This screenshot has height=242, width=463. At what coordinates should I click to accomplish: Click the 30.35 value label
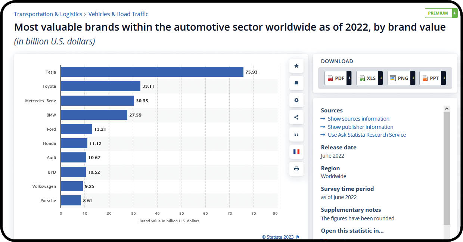pos(142,101)
